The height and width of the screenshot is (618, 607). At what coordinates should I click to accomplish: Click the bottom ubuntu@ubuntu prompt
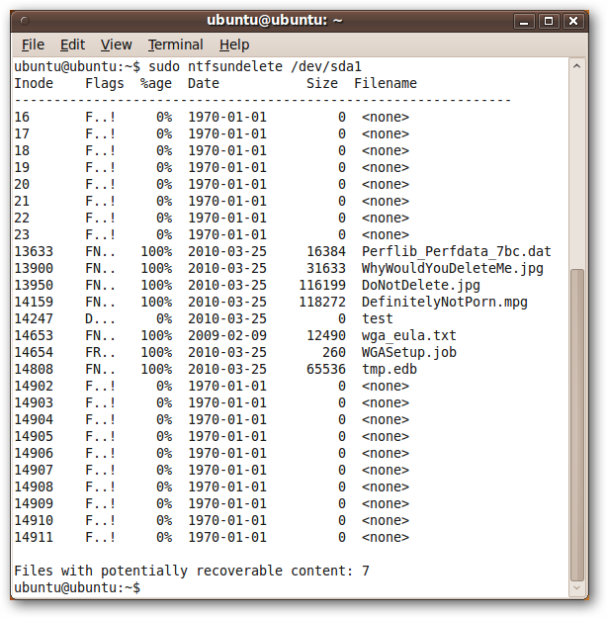click(77, 587)
